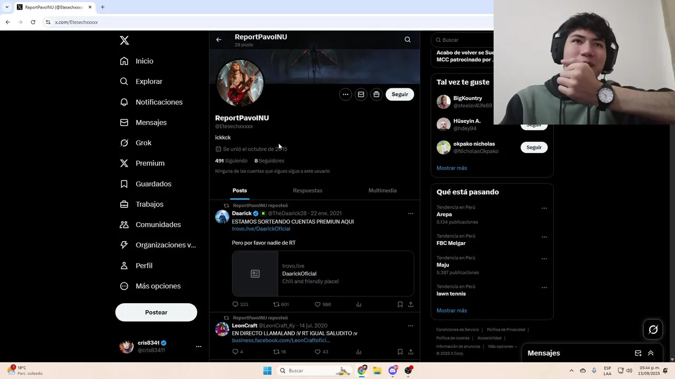
Task: Search ReportPavoINU's posts magnifier icon
Action: pyautogui.click(x=408, y=39)
